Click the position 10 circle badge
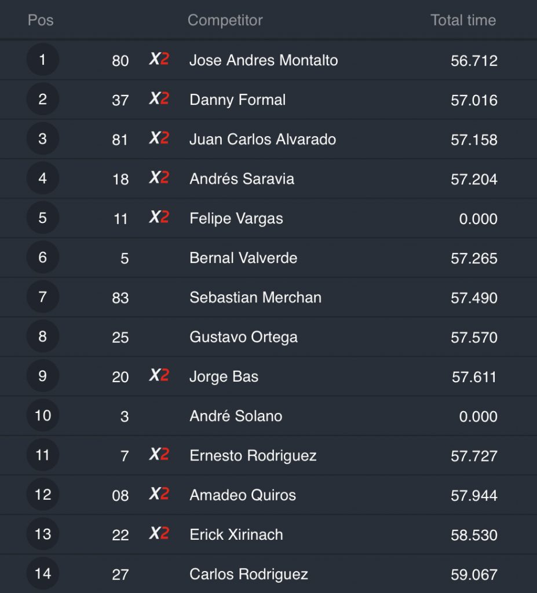Screen dimensions: 537x593 click(42, 415)
